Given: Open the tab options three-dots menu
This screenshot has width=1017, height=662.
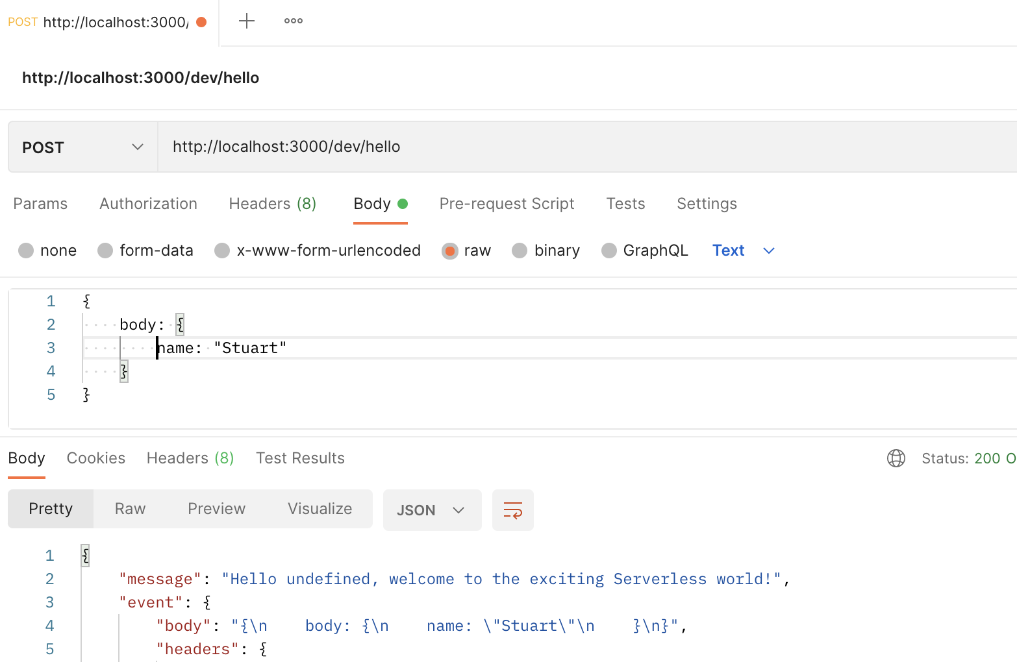Looking at the screenshot, I should coord(294,21).
